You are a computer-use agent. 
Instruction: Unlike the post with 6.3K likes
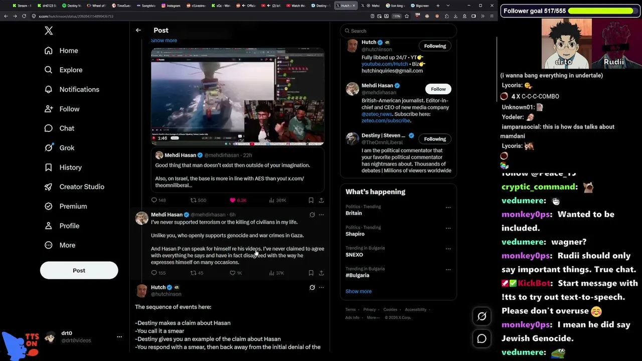tap(233, 200)
